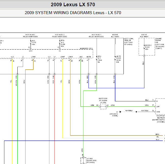Click the 'GND' terminal on master switch
165x164 pixels.
(158, 112)
